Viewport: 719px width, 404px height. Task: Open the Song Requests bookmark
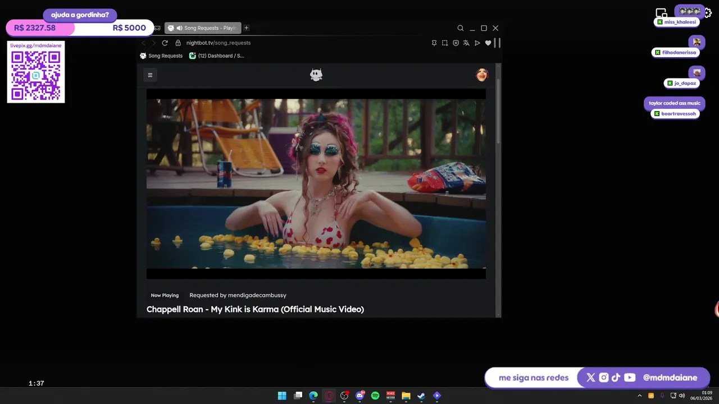click(x=161, y=56)
